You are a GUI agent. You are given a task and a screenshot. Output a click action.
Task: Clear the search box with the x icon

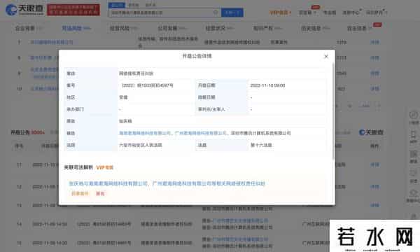[216, 13]
